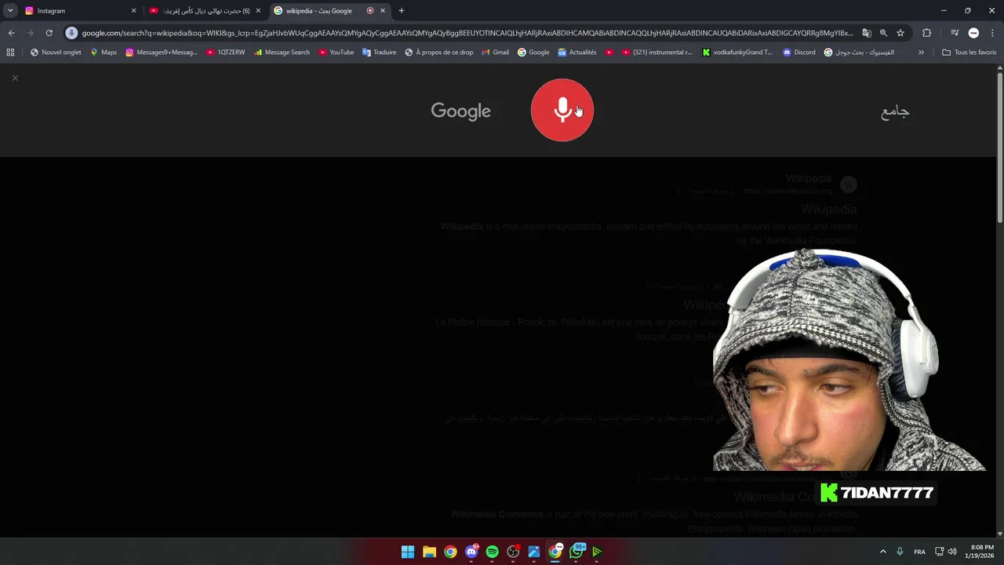Screen dimensions: 1004x565
Task: Open the Messages9+Messag... bookmark
Action: pos(162,53)
